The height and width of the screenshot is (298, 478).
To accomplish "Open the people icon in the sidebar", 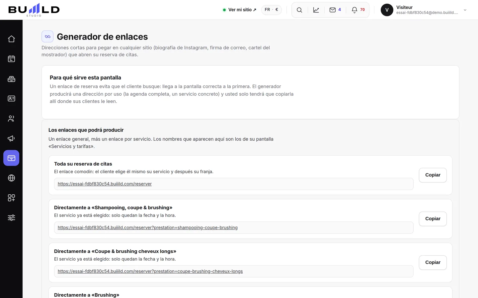I will coord(11,119).
